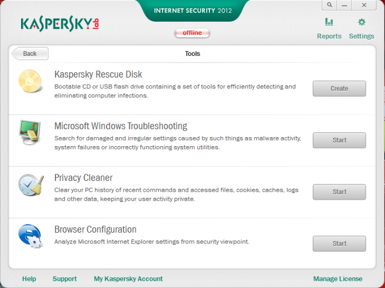Start the Privacy Cleaner tool
385x288 pixels.
339,192
